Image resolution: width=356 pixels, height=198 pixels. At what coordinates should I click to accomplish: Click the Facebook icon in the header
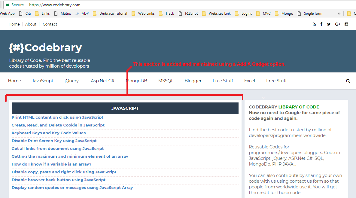click(321, 24)
